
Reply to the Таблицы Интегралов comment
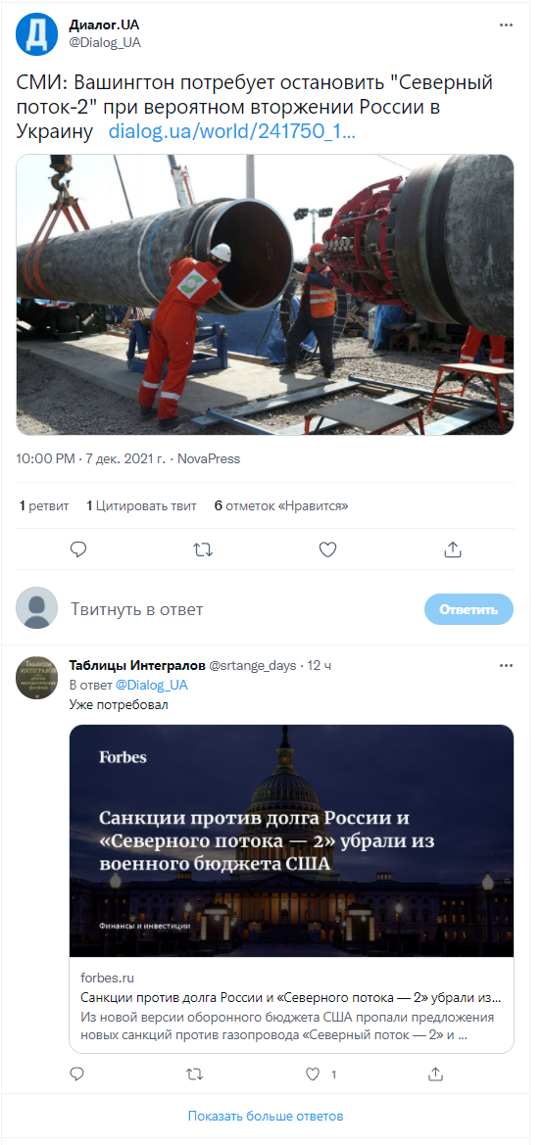[x=77, y=1073]
